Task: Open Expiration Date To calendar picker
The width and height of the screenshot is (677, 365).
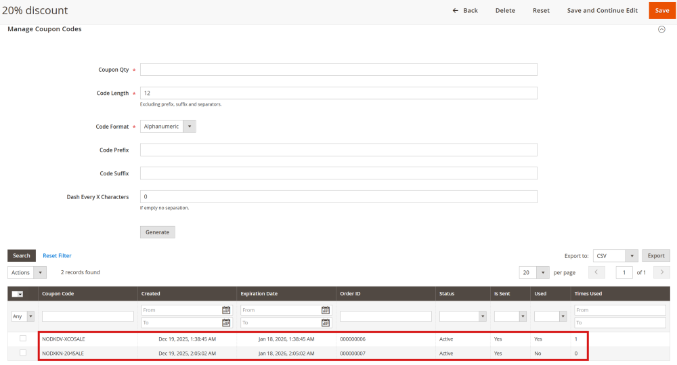Action: click(326, 322)
